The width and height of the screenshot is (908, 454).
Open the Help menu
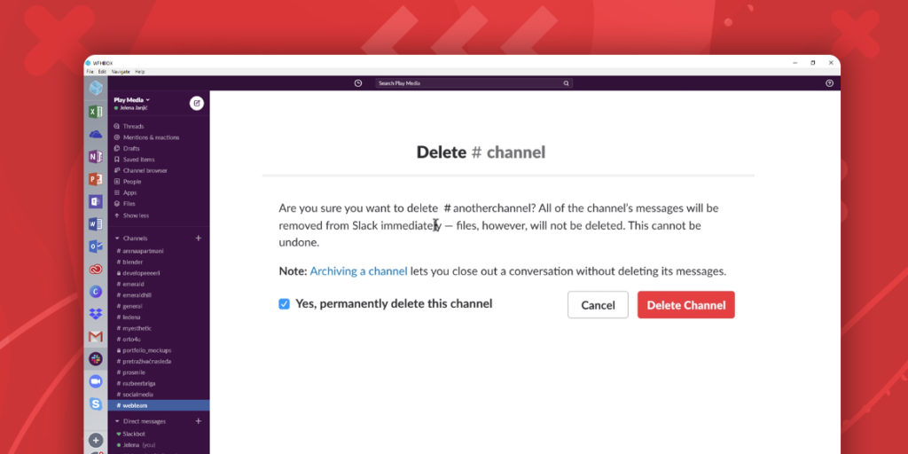139,72
